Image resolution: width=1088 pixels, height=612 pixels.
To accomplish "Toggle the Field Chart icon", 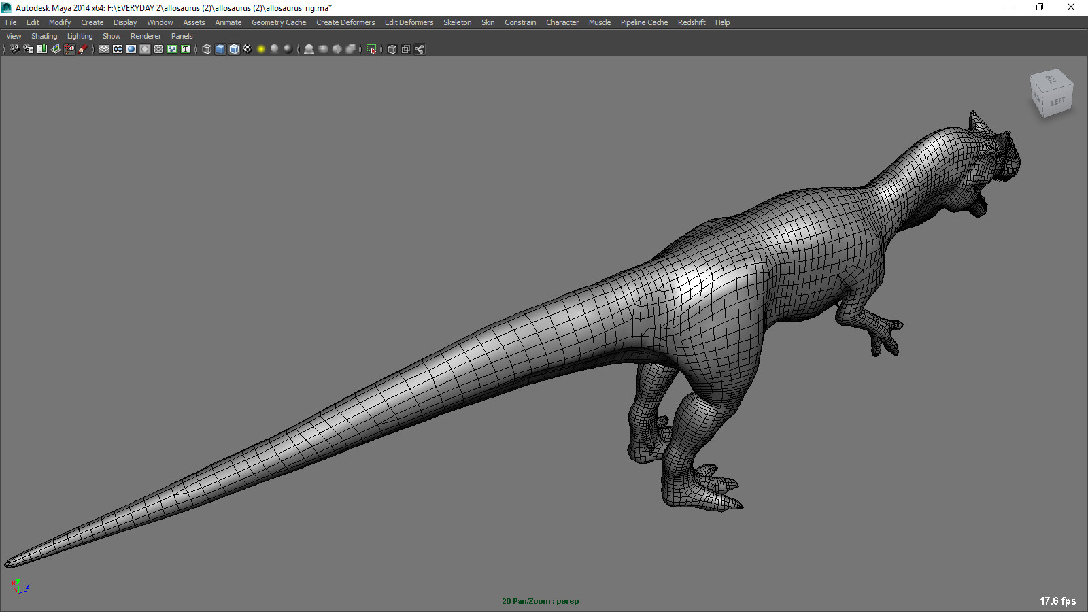I will pos(158,49).
